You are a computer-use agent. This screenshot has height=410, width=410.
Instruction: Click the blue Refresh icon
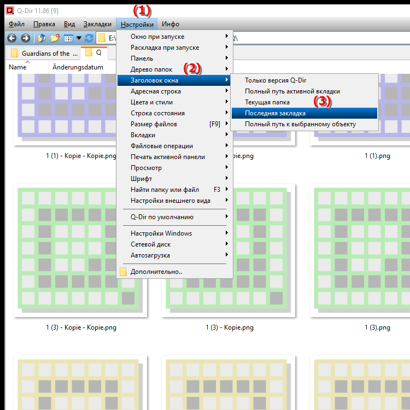coord(89,38)
